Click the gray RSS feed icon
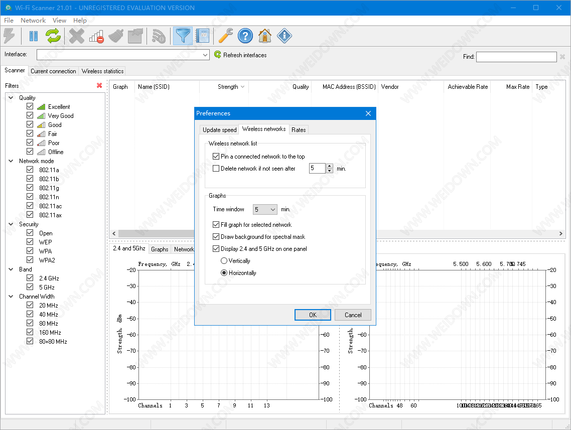The width and height of the screenshot is (571, 430). click(x=159, y=36)
